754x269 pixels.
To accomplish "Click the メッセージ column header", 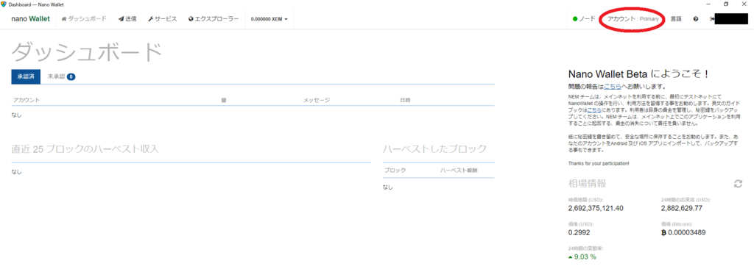I will pos(317,100).
